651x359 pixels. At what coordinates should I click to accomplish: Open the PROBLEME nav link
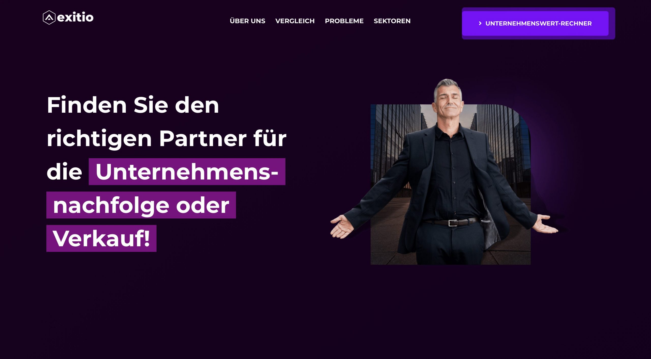[x=344, y=21]
